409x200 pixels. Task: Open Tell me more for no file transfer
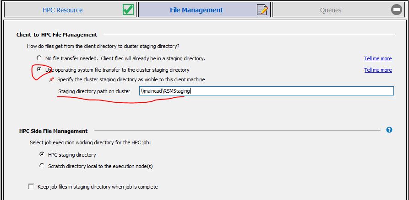pos(378,58)
